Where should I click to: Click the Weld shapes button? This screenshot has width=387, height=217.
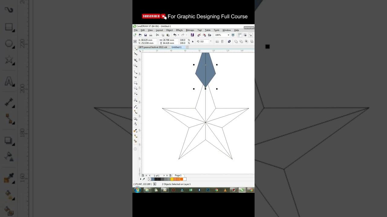tap(236, 42)
